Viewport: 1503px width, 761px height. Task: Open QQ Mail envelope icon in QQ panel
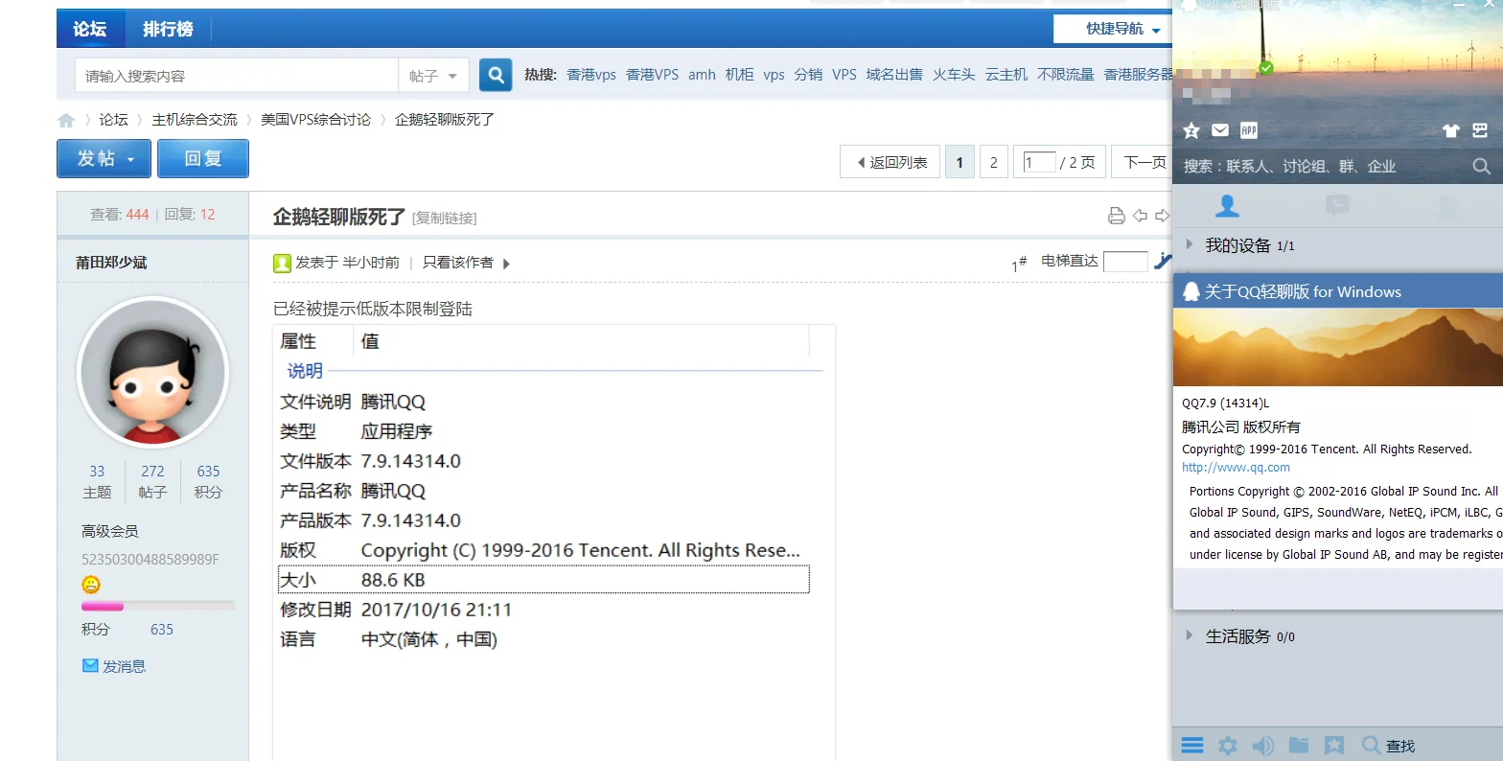(x=1220, y=130)
